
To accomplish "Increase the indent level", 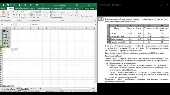I will point(34,17).
